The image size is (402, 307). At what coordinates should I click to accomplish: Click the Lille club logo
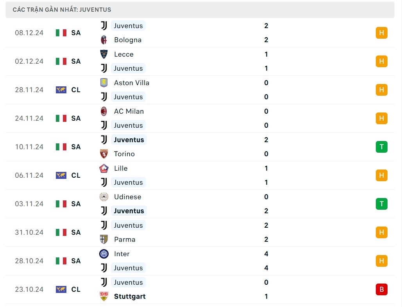(x=104, y=168)
